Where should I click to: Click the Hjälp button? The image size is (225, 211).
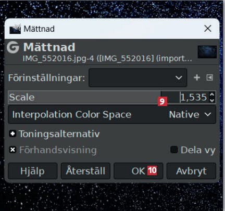[x=33, y=171]
